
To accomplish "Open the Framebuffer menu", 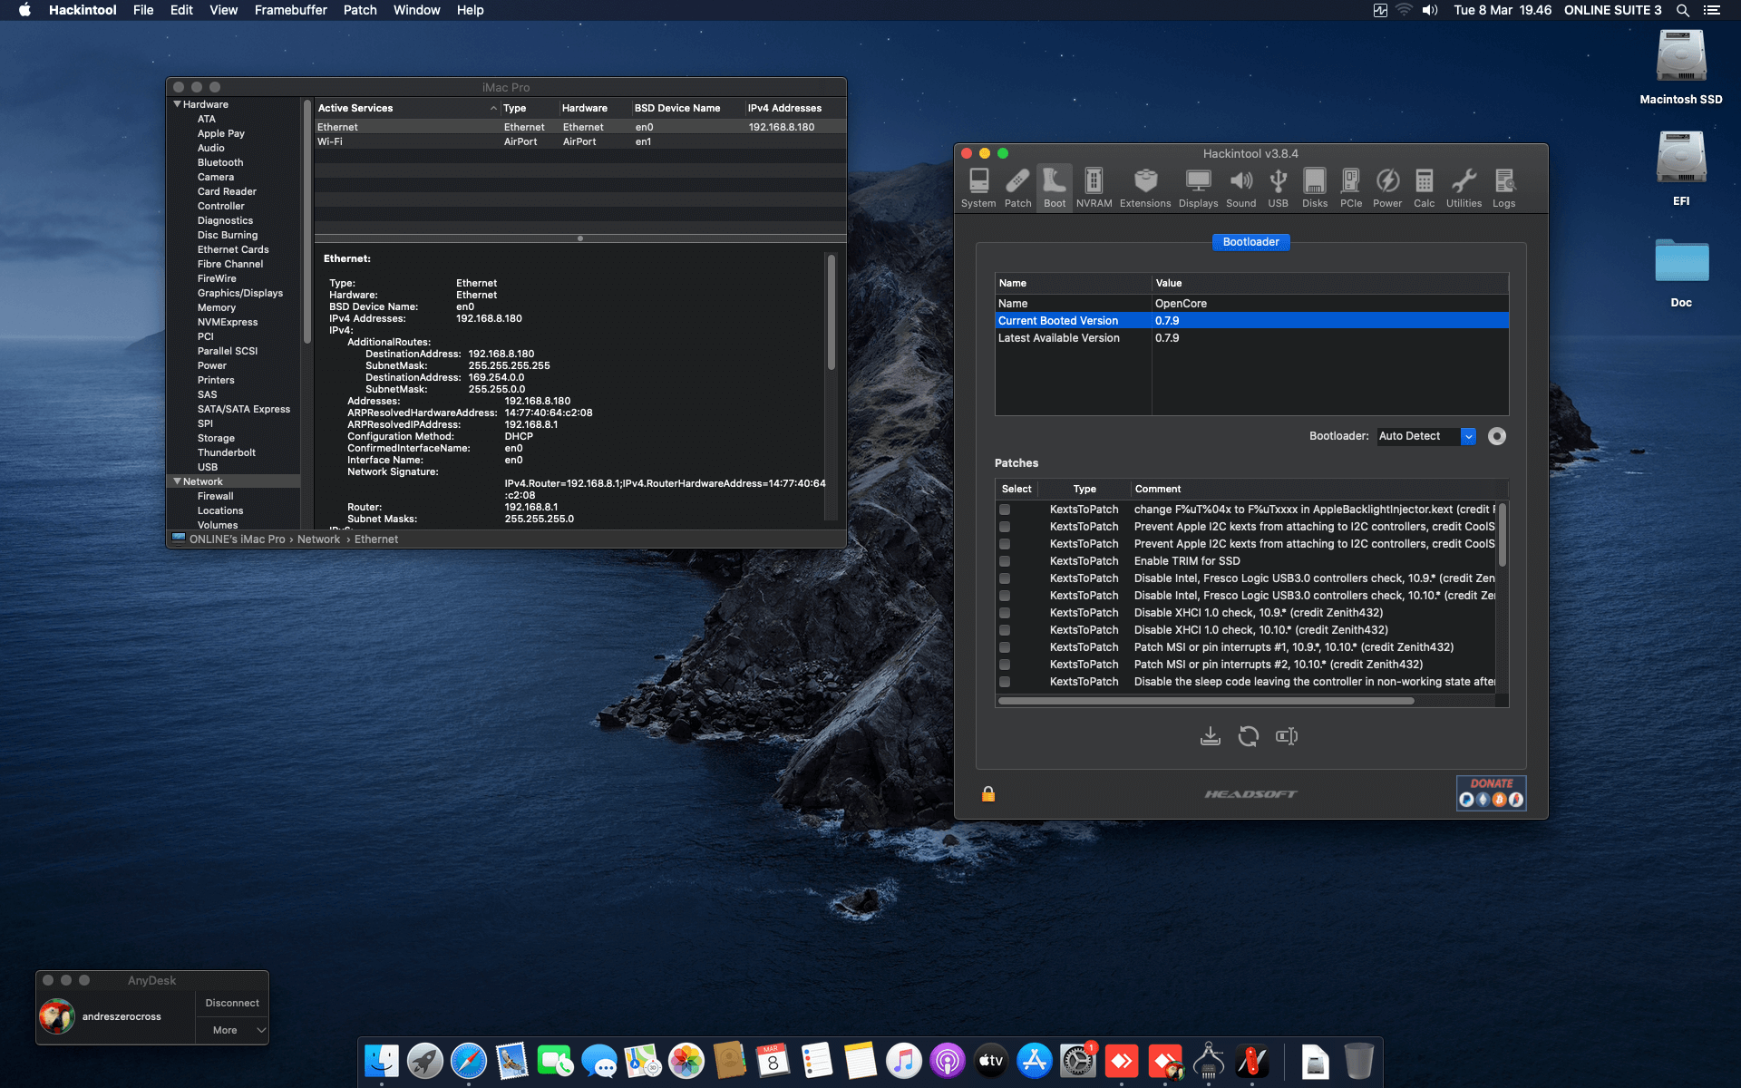I will point(289,10).
